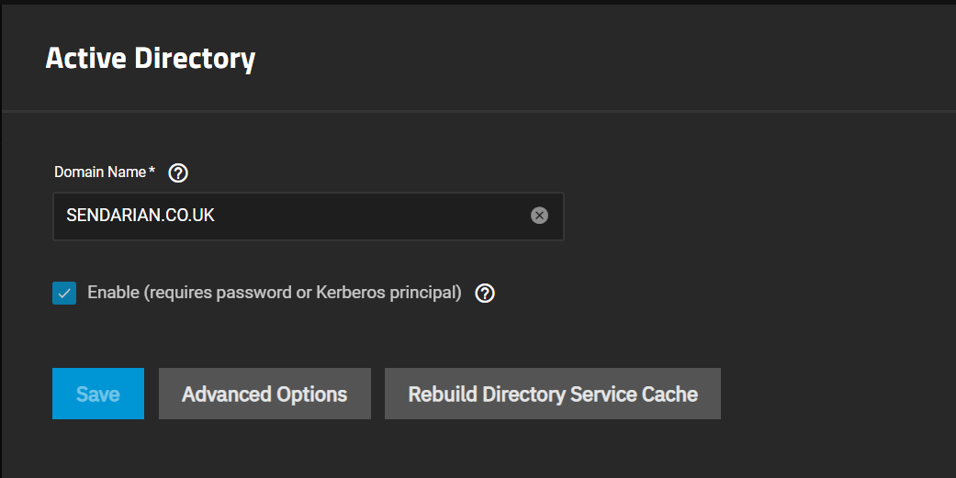Click the question mark beside Kerberos principal
The height and width of the screenshot is (478, 956).
[485, 294]
